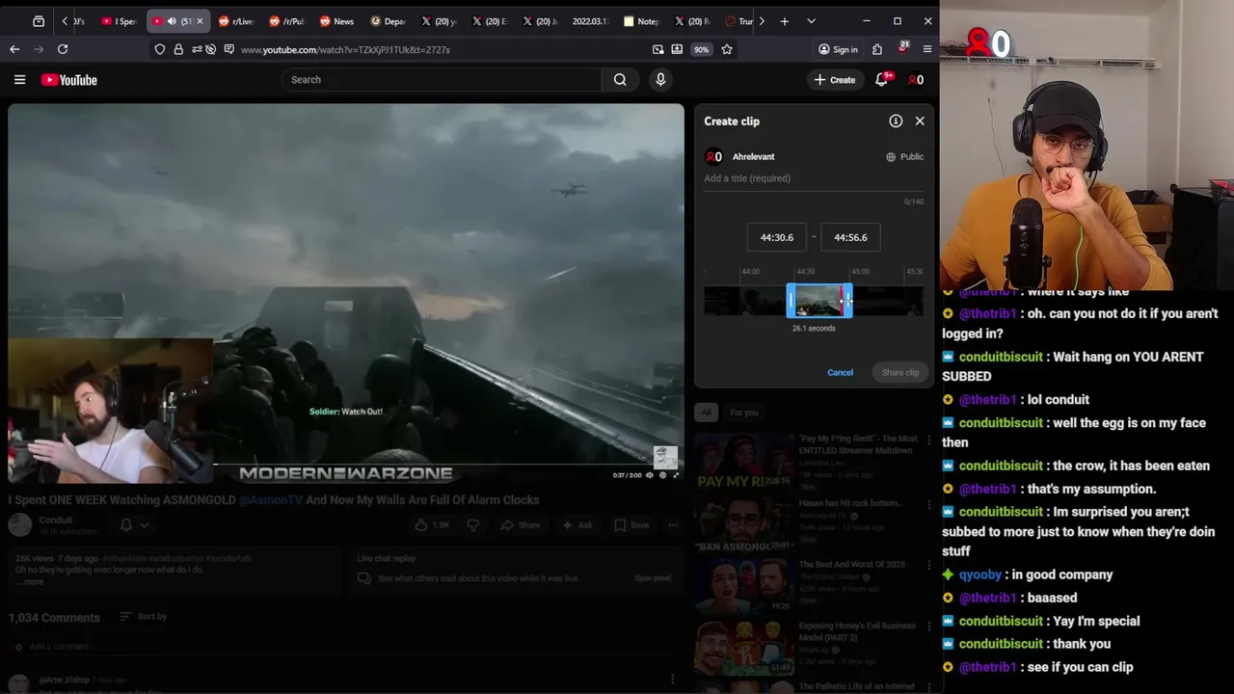Switch to the Depar tab
Viewport: 1234px width, 694px height.
point(389,21)
